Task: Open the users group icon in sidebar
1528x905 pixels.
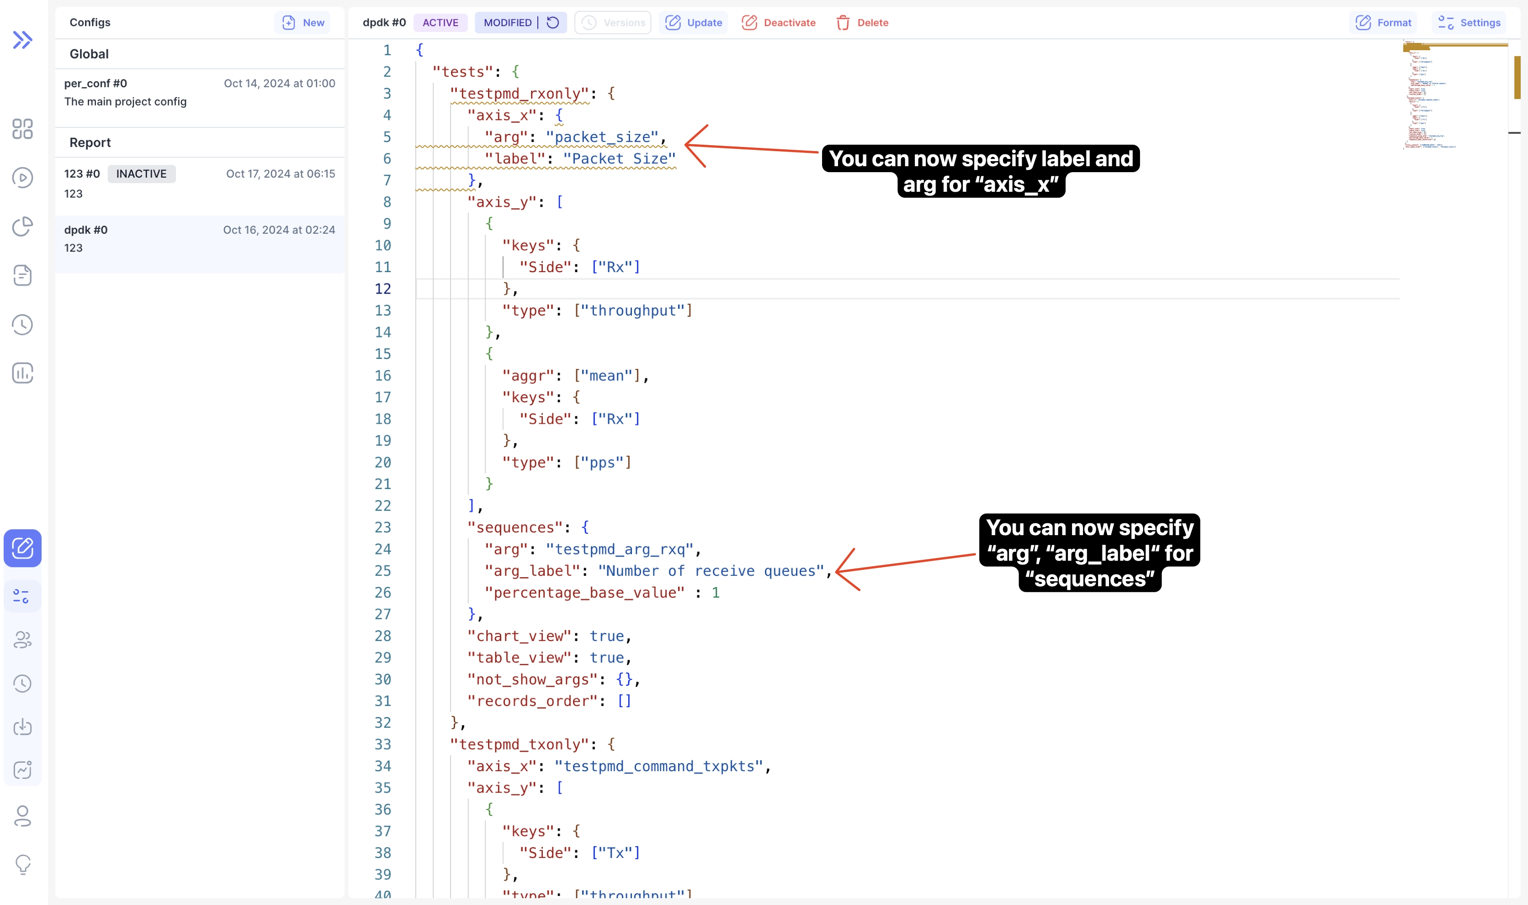Action: (x=22, y=640)
